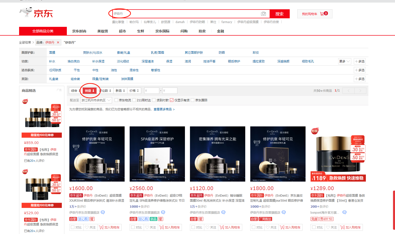Uncheck 仅显示有货 in-stock filter

click(172, 100)
